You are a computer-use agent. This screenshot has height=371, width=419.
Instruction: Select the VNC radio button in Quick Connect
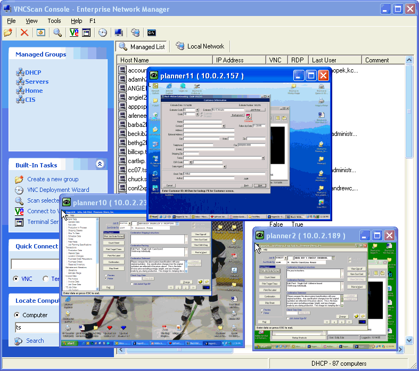click(16, 279)
